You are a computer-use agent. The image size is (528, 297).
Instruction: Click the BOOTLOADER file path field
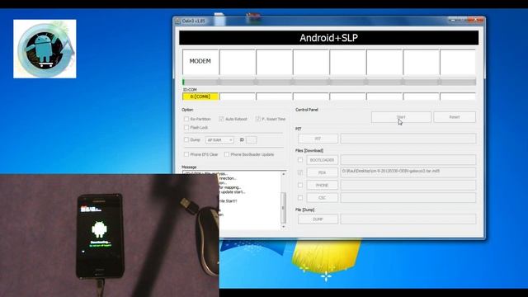point(408,160)
